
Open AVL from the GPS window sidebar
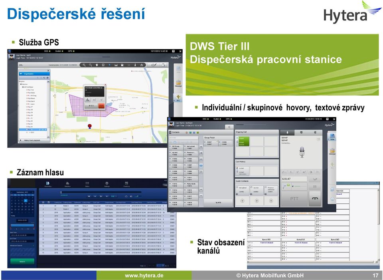tap(178, 98)
